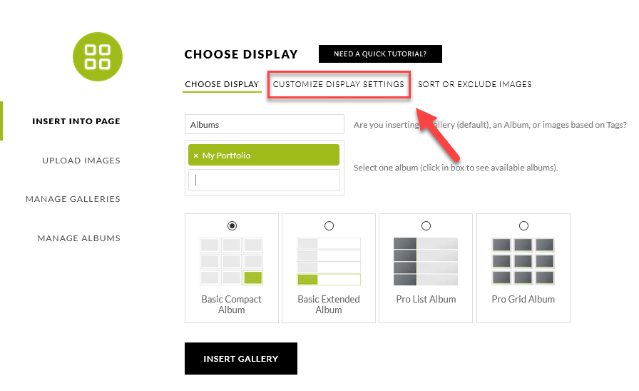Open the Sort or Exclude Images tab
639x391 pixels.
tap(475, 84)
